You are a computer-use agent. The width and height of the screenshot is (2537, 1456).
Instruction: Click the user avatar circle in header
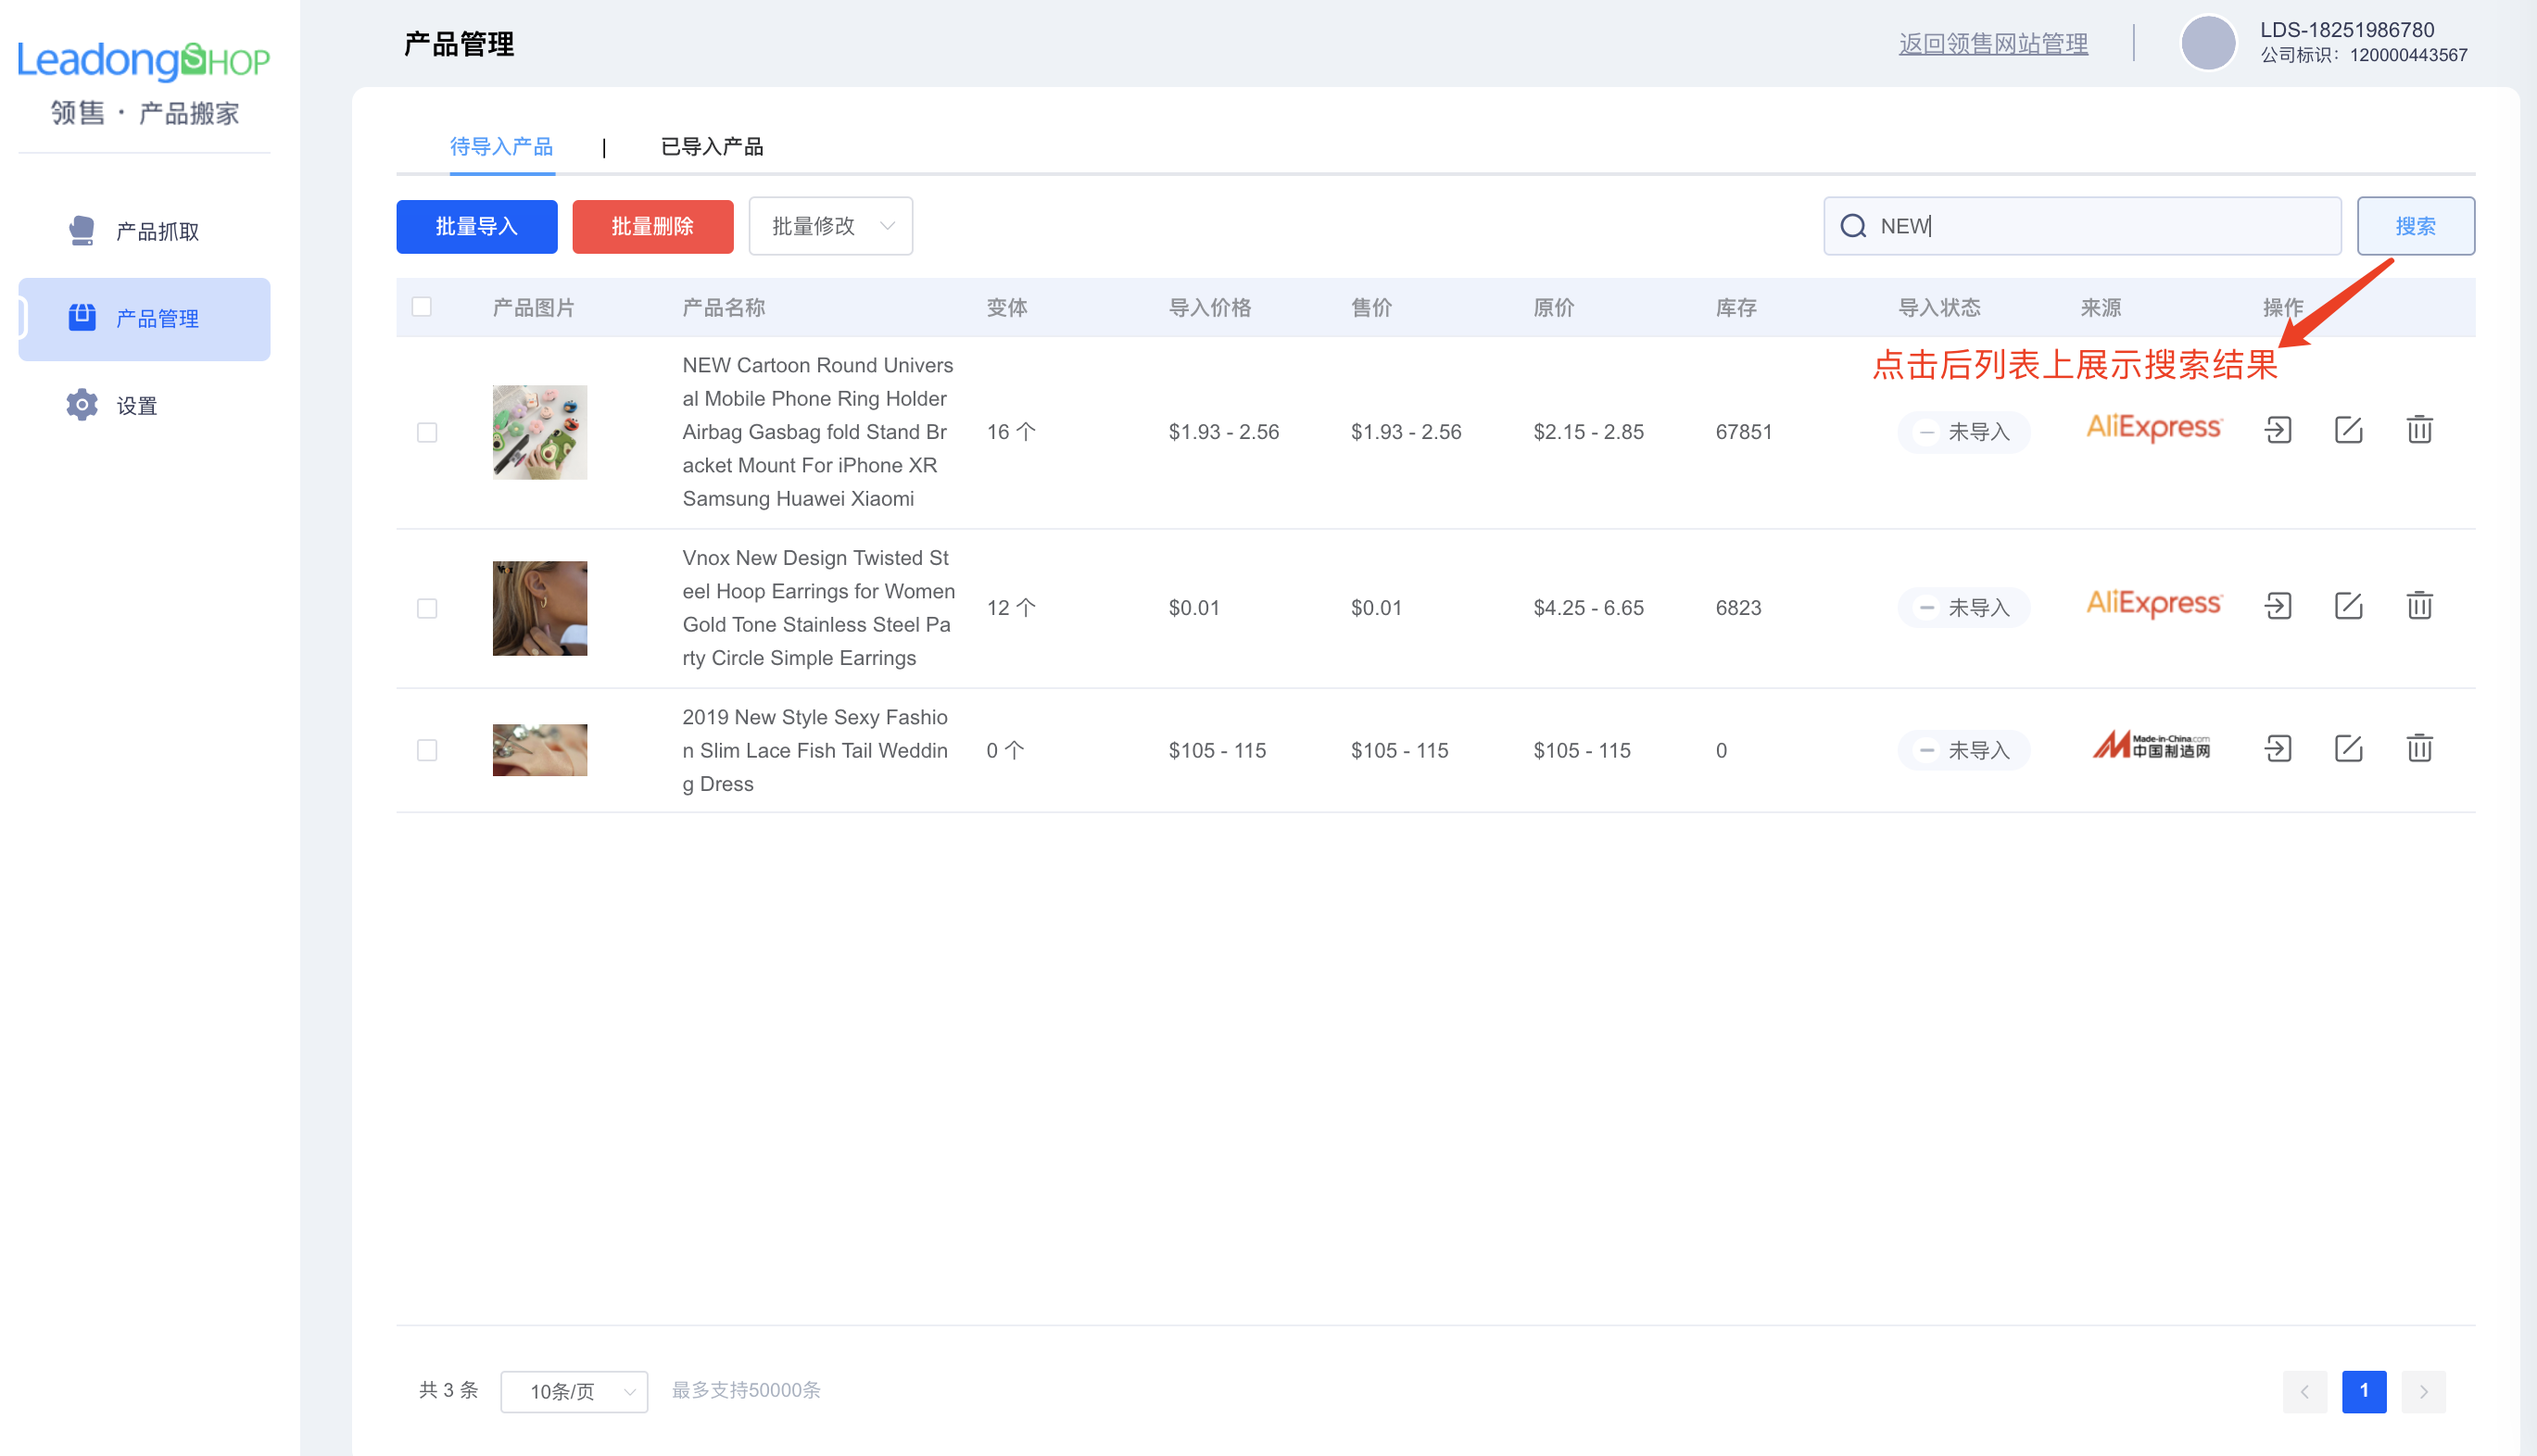(x=2208, y=43)
